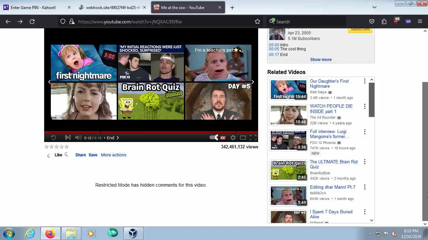Jump to the 00:00 Intro chapter

coord(274,45)
